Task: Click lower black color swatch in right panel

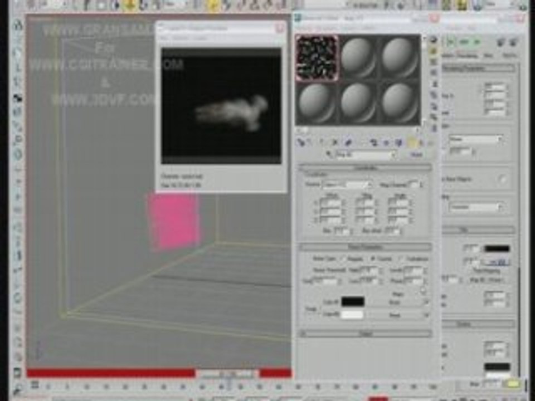Action: [x=497, y=367]
